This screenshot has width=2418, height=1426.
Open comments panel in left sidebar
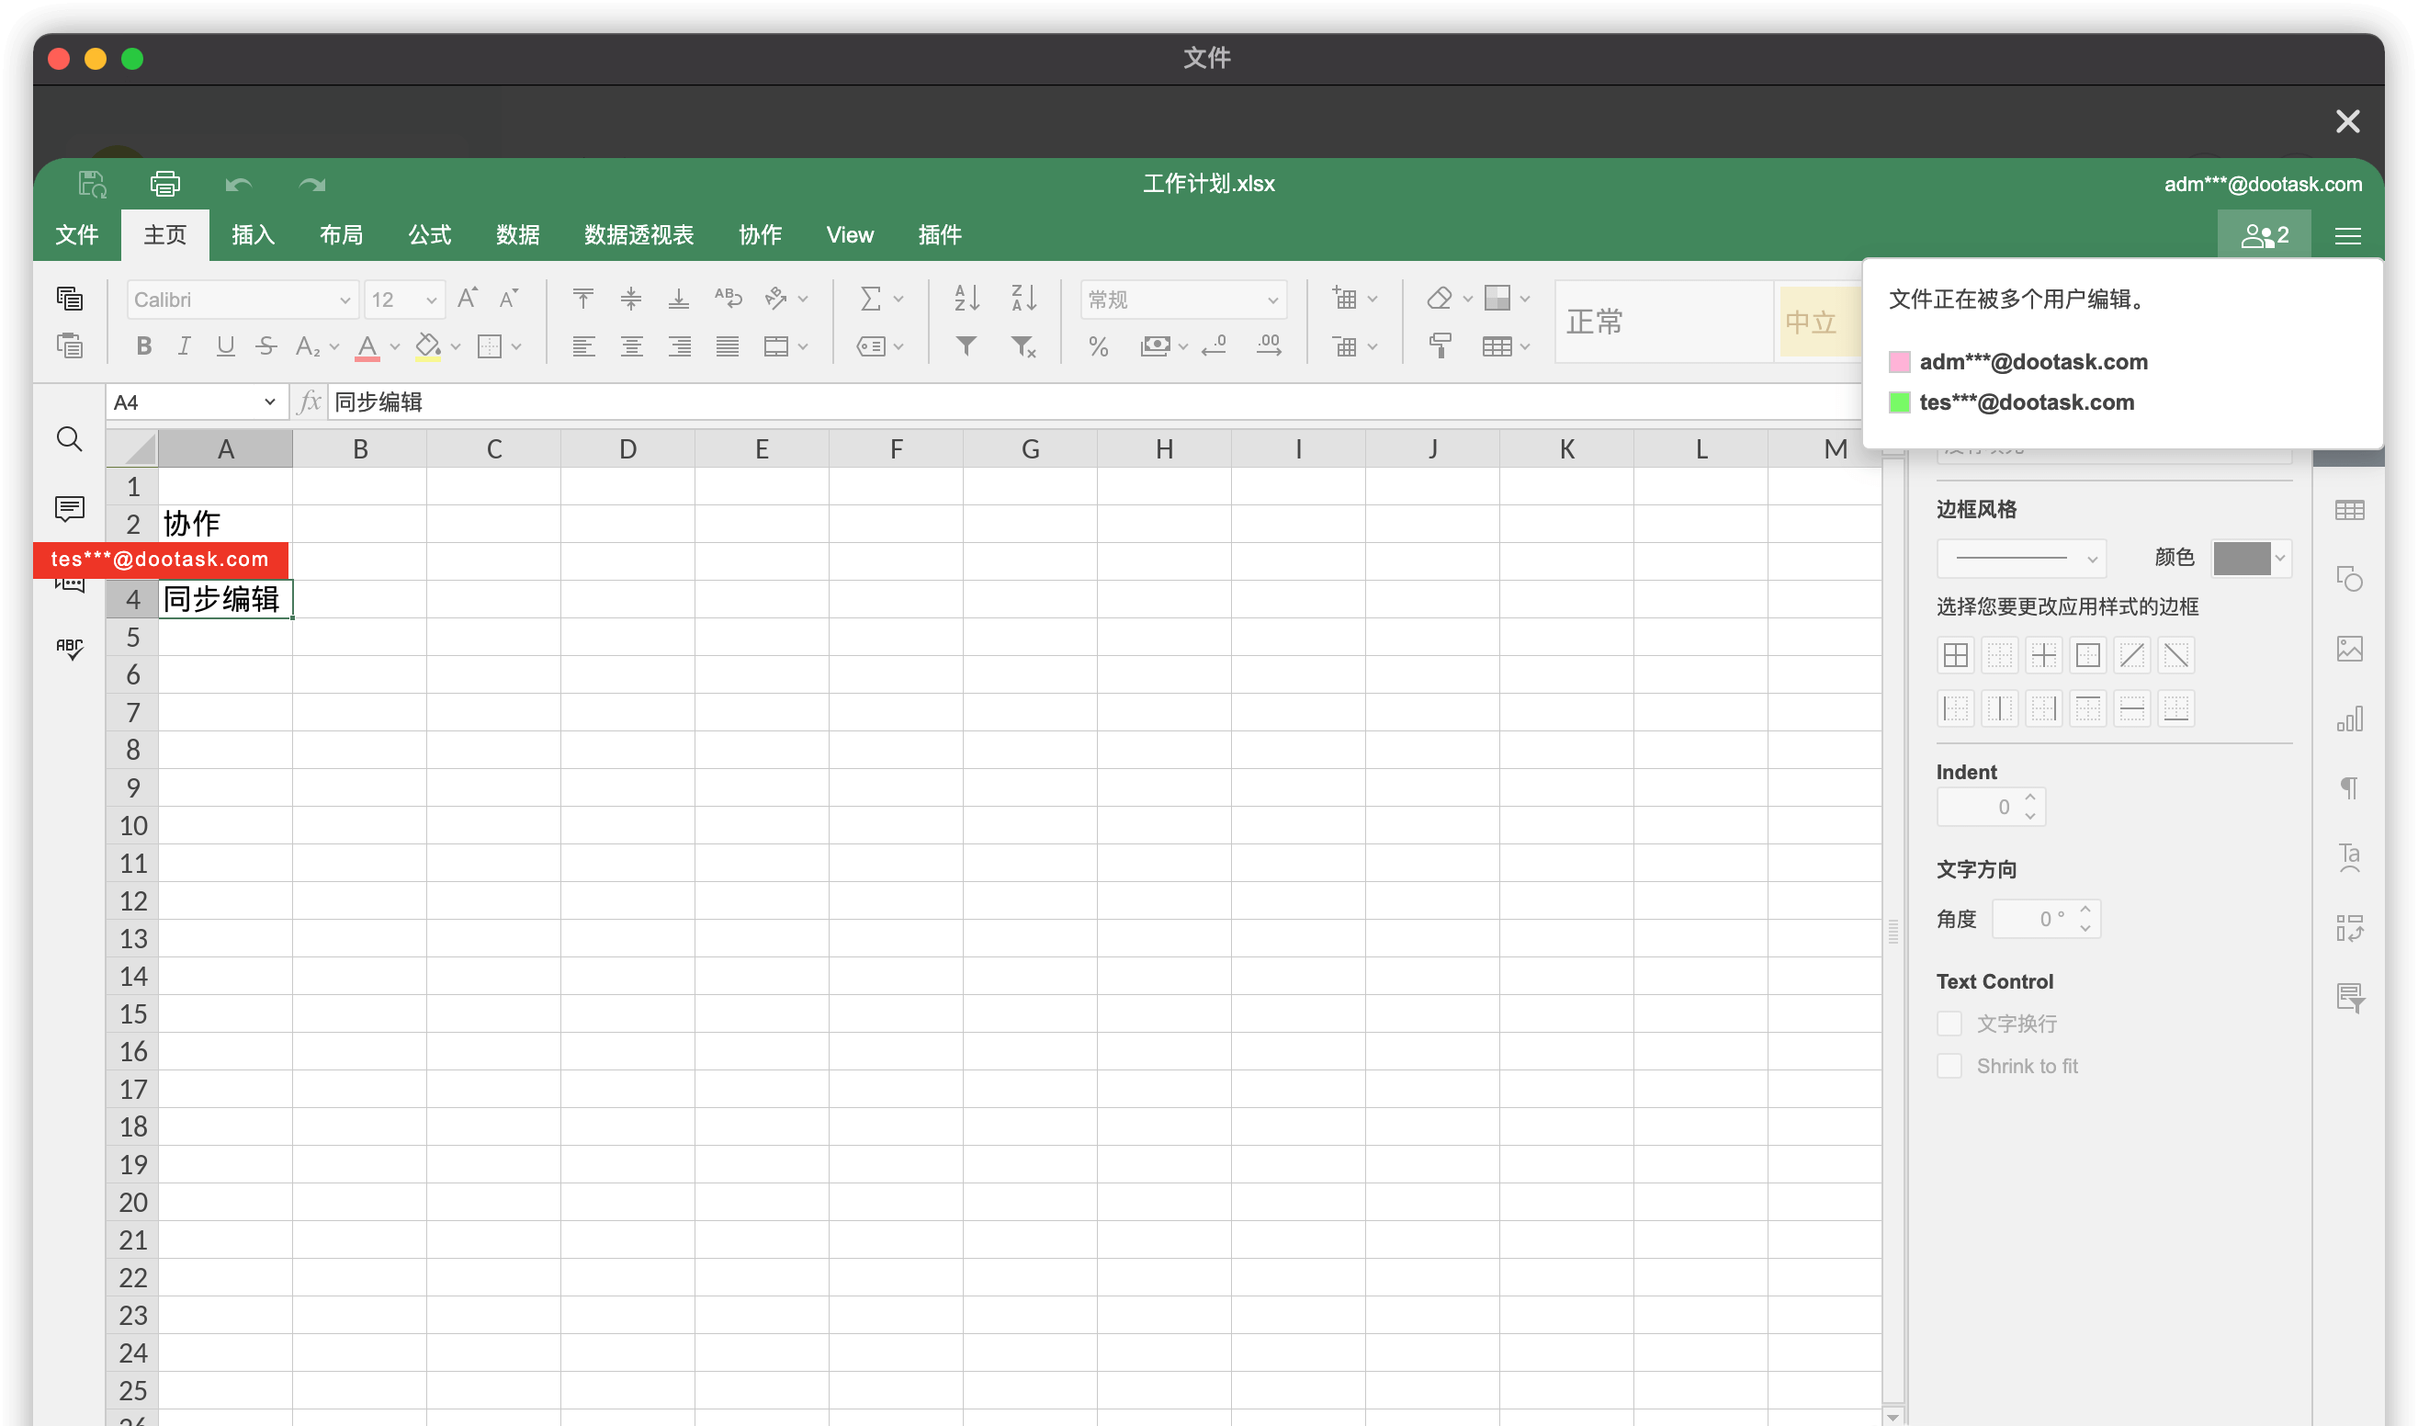[x=69, y=508]
